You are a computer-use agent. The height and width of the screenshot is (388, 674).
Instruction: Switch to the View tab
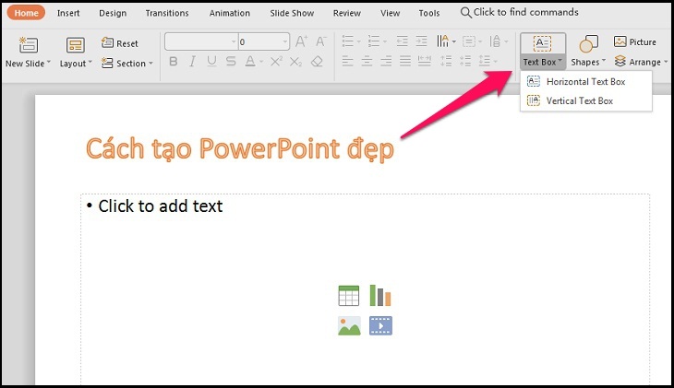(390, 13)
